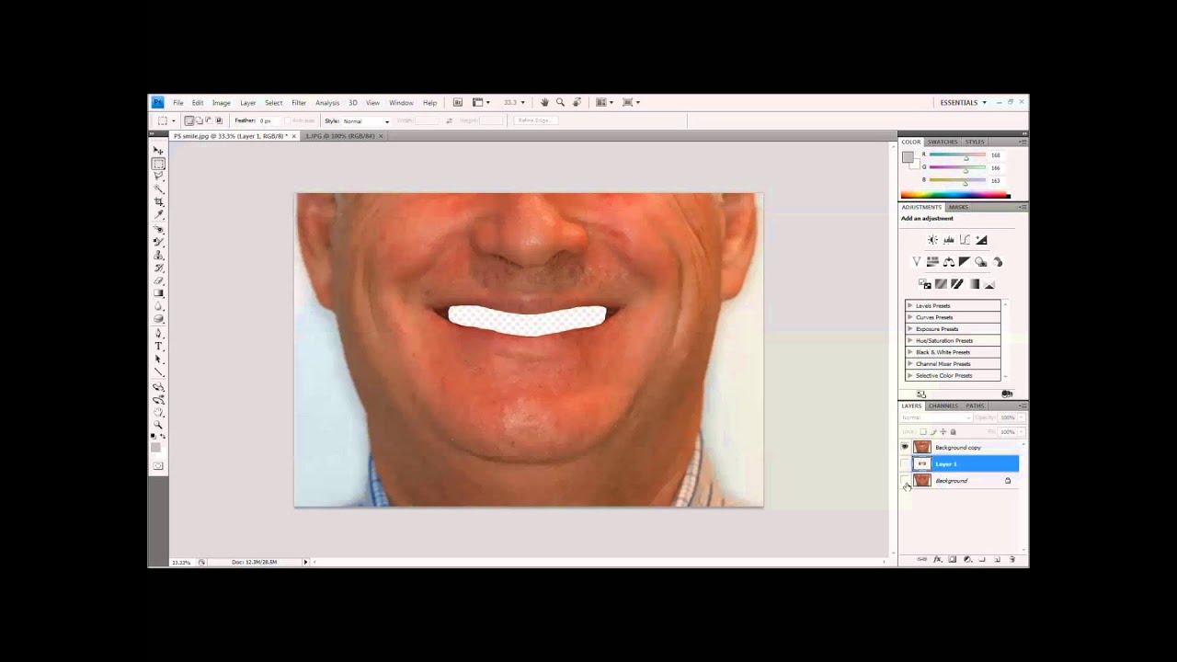Switch to the Channels tab
The width and height of the screenshot is (1177, 662).
point(943,405)
